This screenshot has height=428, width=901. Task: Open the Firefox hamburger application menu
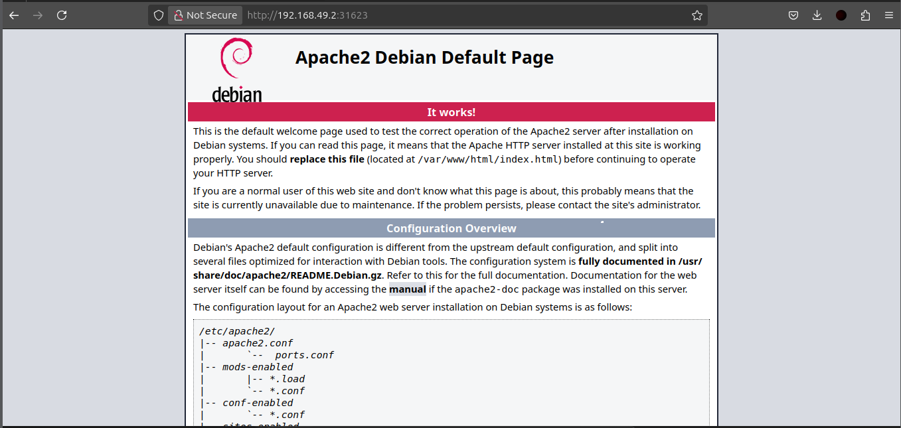click(x=888, y=15)
